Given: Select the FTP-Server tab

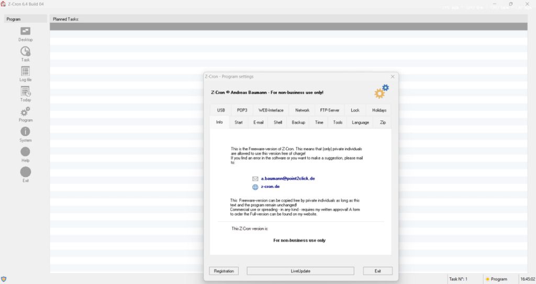Looking at the screenshot, I should (330, 110).
